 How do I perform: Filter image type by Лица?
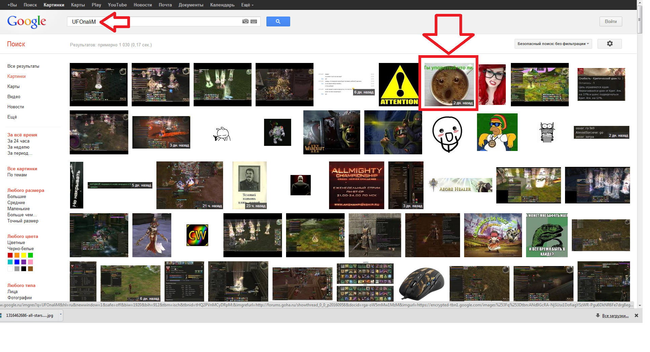pos(13,292)
